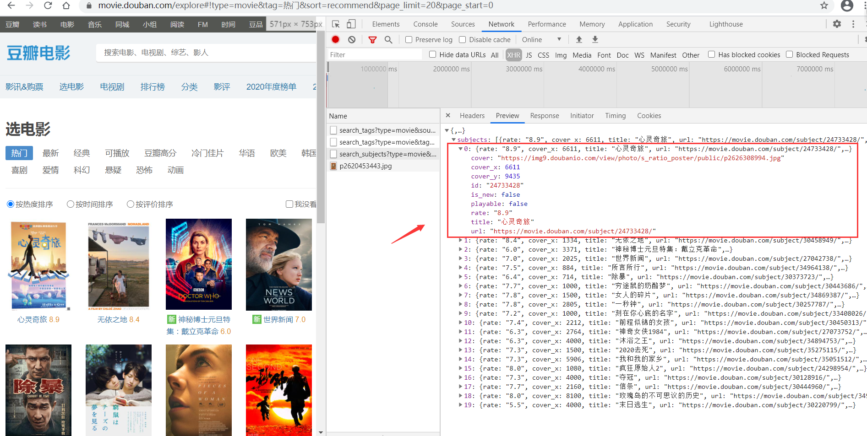Focus the network Filter input
The width and height of the screenshot is (867, 436).
(374, 54)
